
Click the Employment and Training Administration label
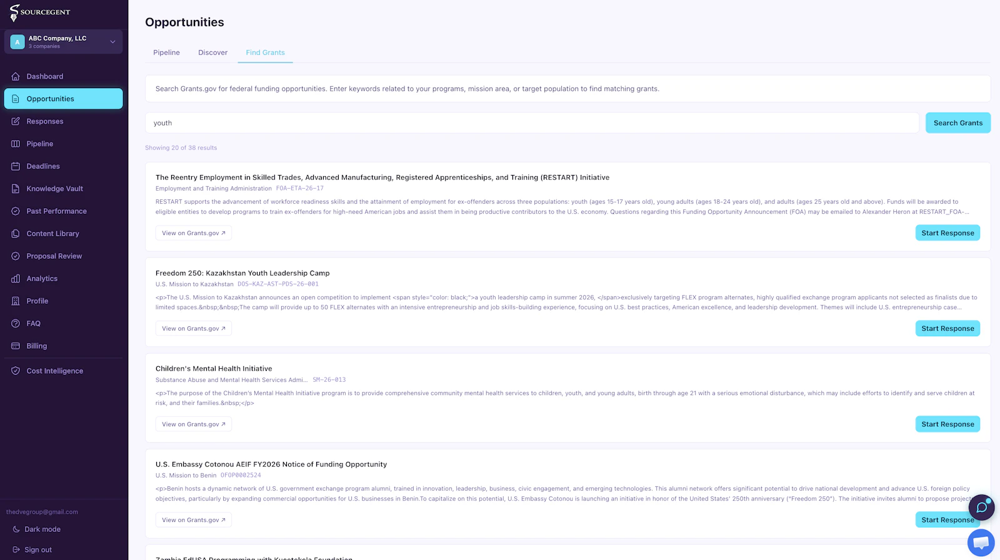214,188
